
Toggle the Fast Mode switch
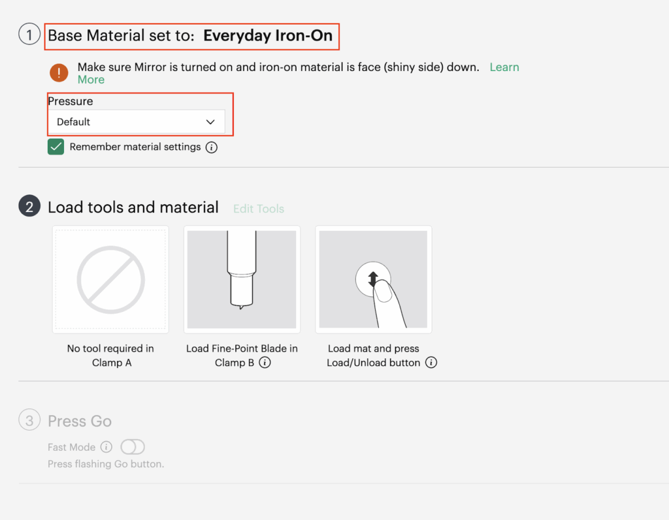tap(133, 447)
